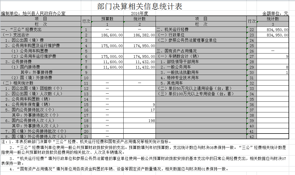Select row label （二）单价50万元以上通用设备（台，套）

tap(195, 88)
